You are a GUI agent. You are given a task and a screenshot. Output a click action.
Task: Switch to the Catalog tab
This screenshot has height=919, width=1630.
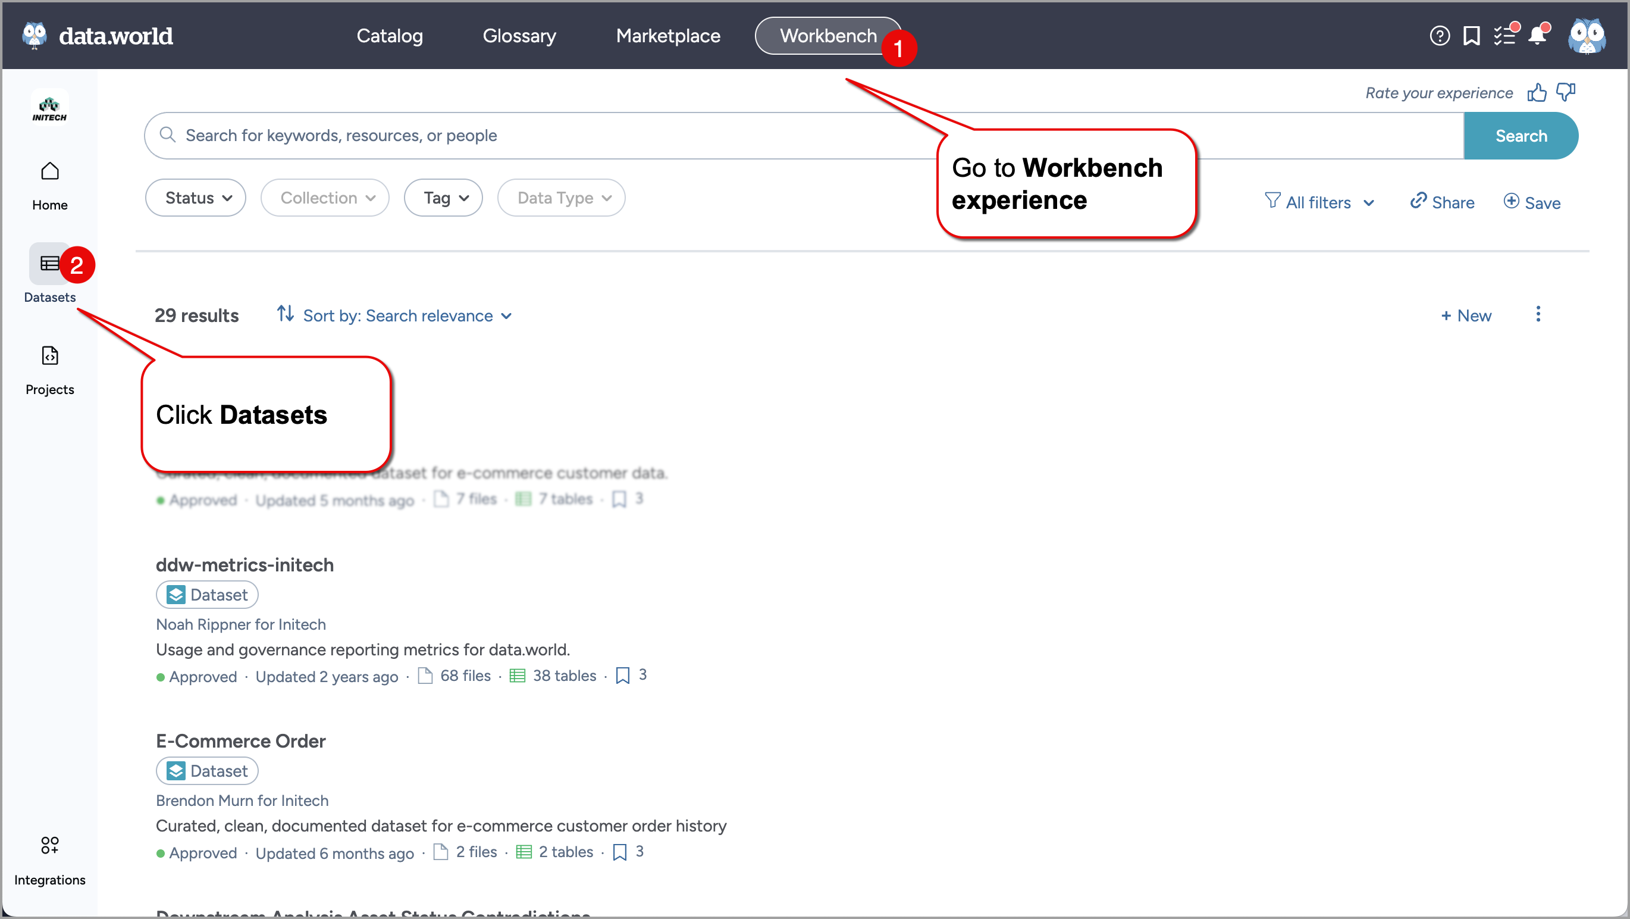click(390, 36)
